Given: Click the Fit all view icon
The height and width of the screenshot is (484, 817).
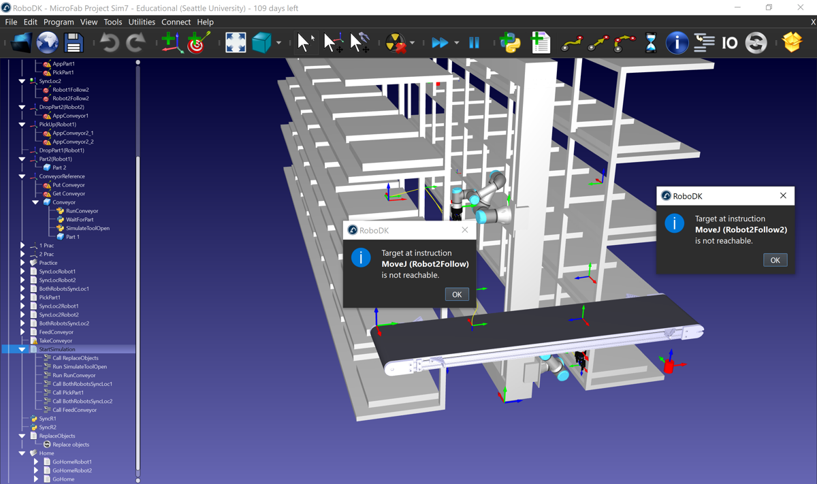Looking at the screenshot, I should (236, 43).
